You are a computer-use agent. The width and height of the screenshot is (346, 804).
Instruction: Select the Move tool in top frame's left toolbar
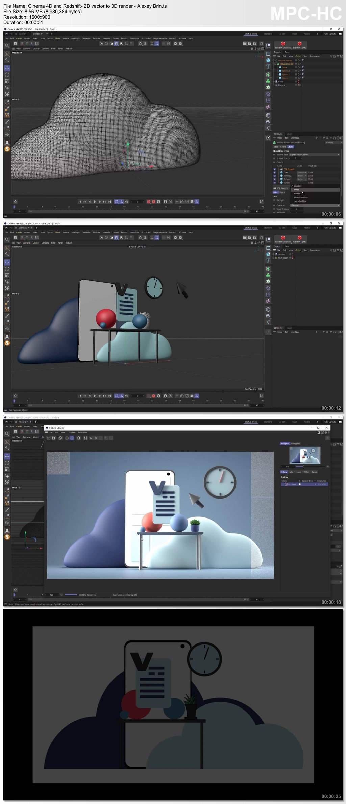7,68
